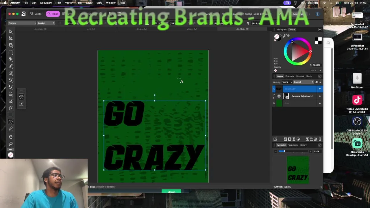370x208 pixels.
Task: Select the Paint Brush tool
Action: [x=11, y=66]
